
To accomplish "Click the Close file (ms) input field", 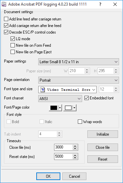I will coord(63,147).
